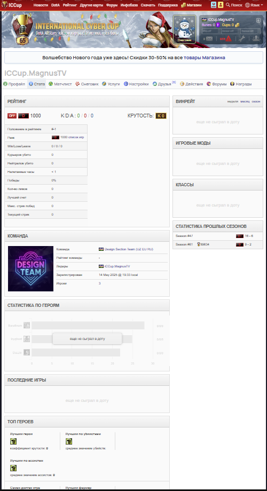The width and height of the screenshot is (267, 491).
Task: Click the logout arrow icon beside iCCup.MagnusTV
Action: tap(258, 20)
